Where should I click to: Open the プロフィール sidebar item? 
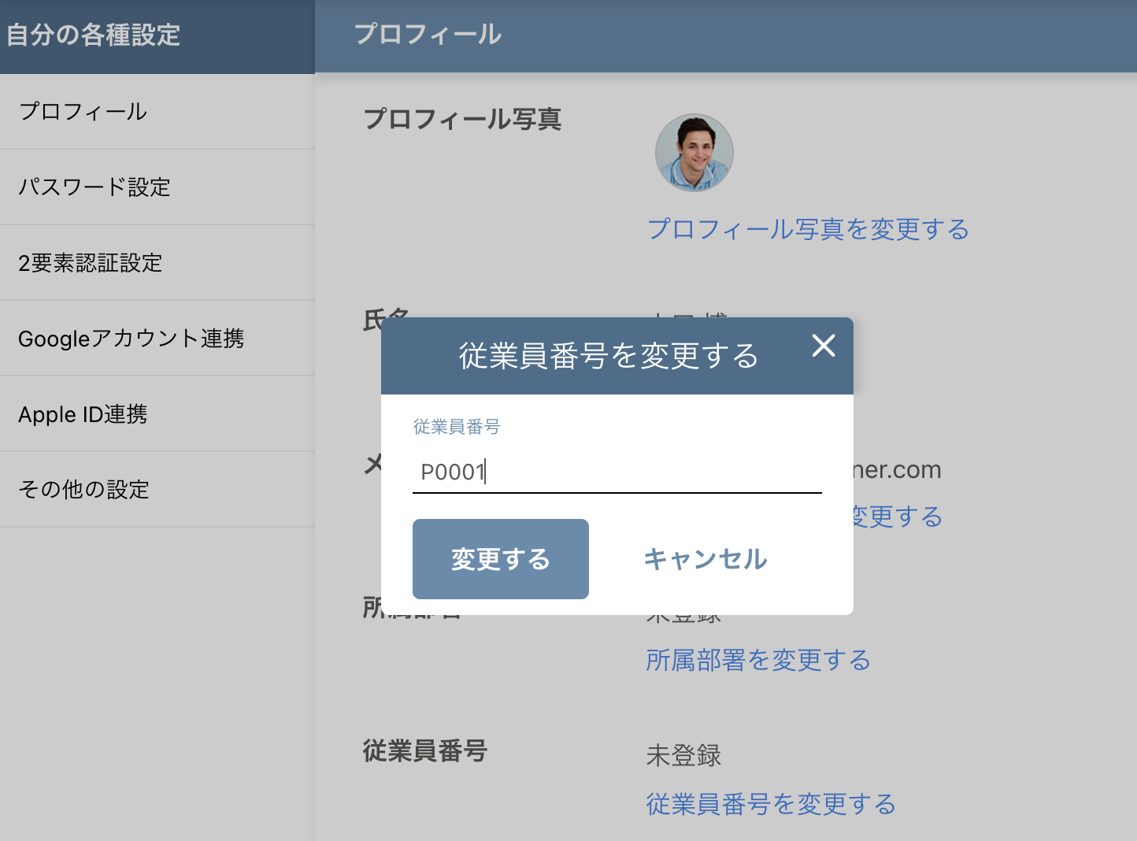[82, 111]
